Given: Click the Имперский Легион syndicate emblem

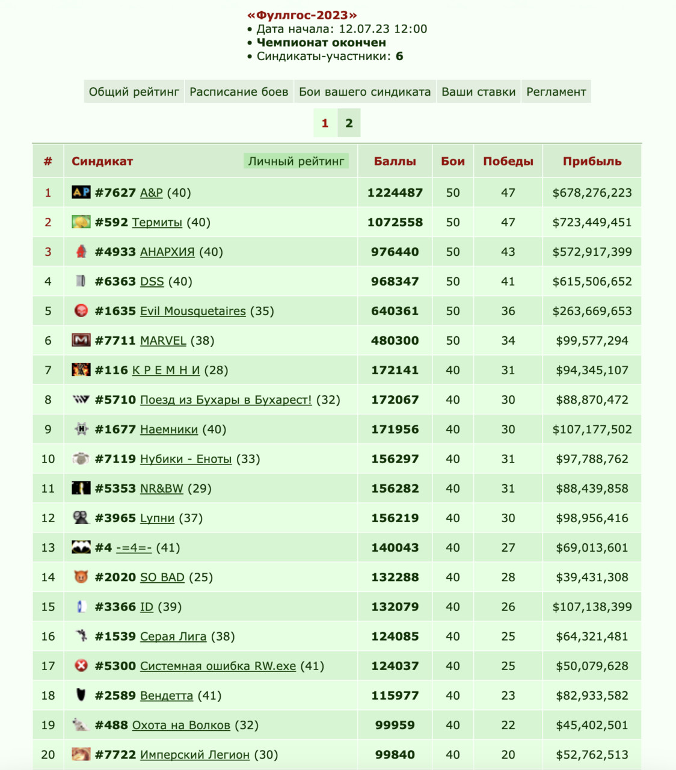Looking at the screenshot, I should (x=81, y=754).
